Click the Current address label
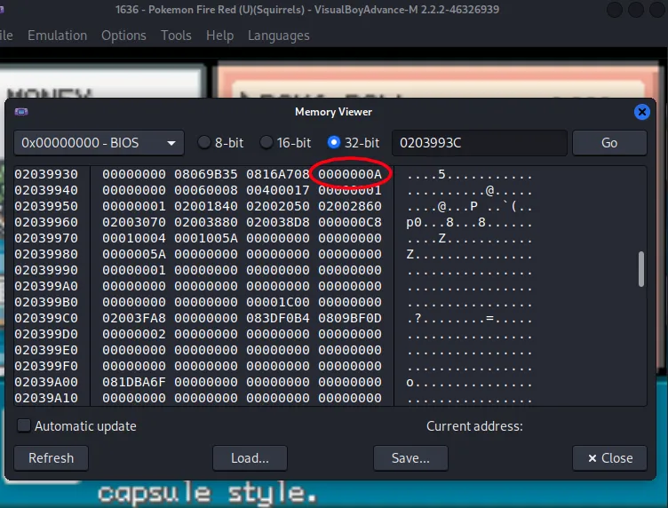Viewport: 668px width, 508px height. [x=474, y=425]
